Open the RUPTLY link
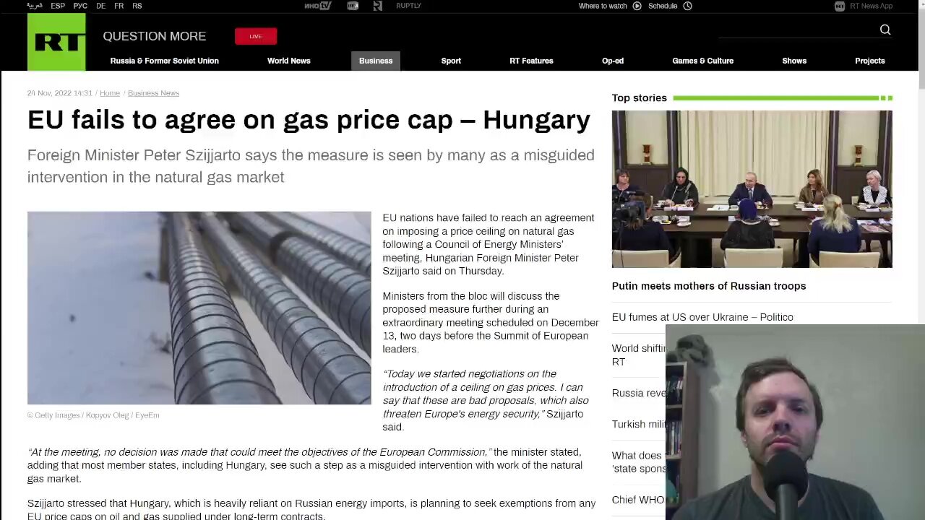 pyautogui.click(x=408, y=6)
